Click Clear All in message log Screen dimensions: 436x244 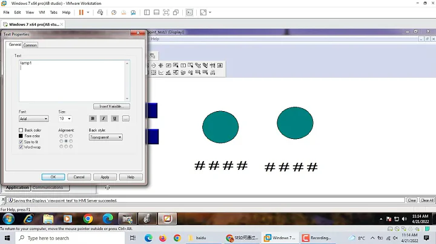(427, 200)
